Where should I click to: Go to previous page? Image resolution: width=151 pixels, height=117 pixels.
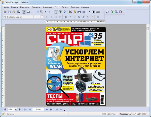30,109
